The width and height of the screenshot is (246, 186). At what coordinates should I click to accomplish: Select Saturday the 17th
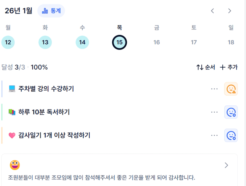[x=194, y=42]
